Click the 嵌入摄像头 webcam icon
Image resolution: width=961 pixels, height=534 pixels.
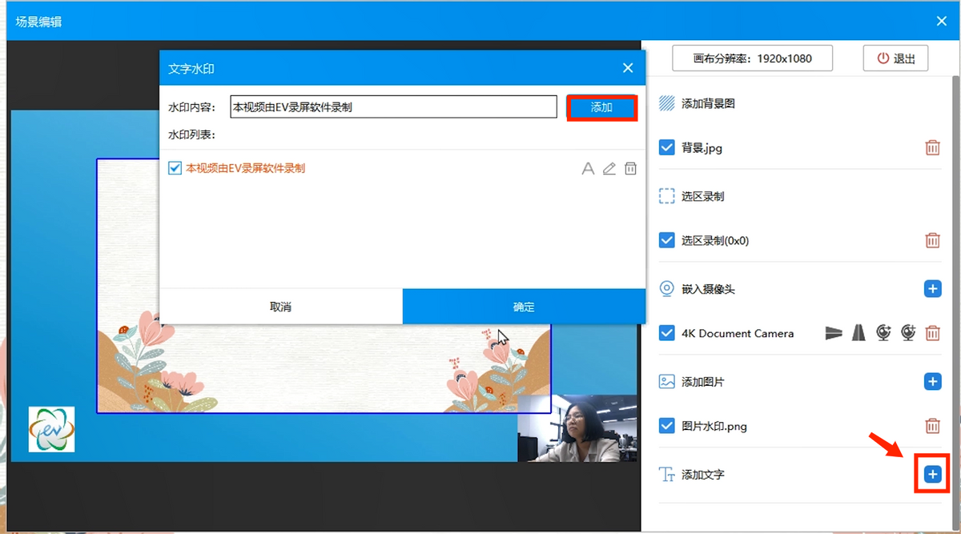666,289
